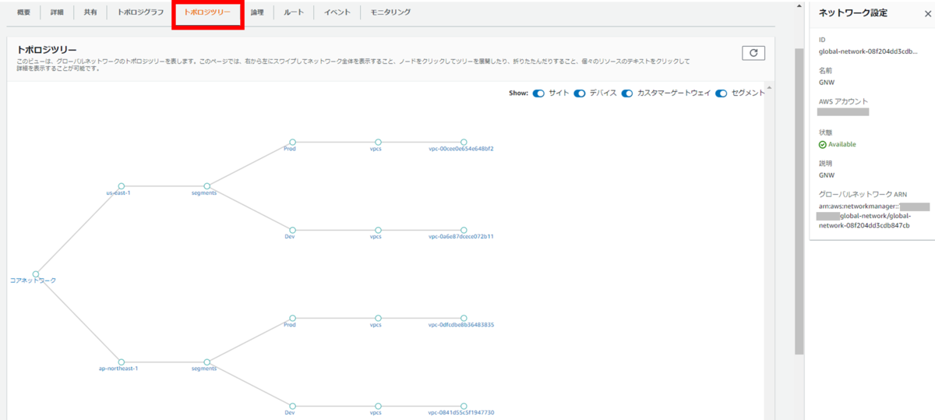The width and height of the screenshot is (935, 420).
Task: Click vpcs node before vpc-0841d55c5f1947730
Action: coord(378,406)
